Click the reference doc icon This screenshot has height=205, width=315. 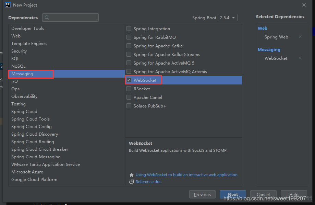(132, 182)
